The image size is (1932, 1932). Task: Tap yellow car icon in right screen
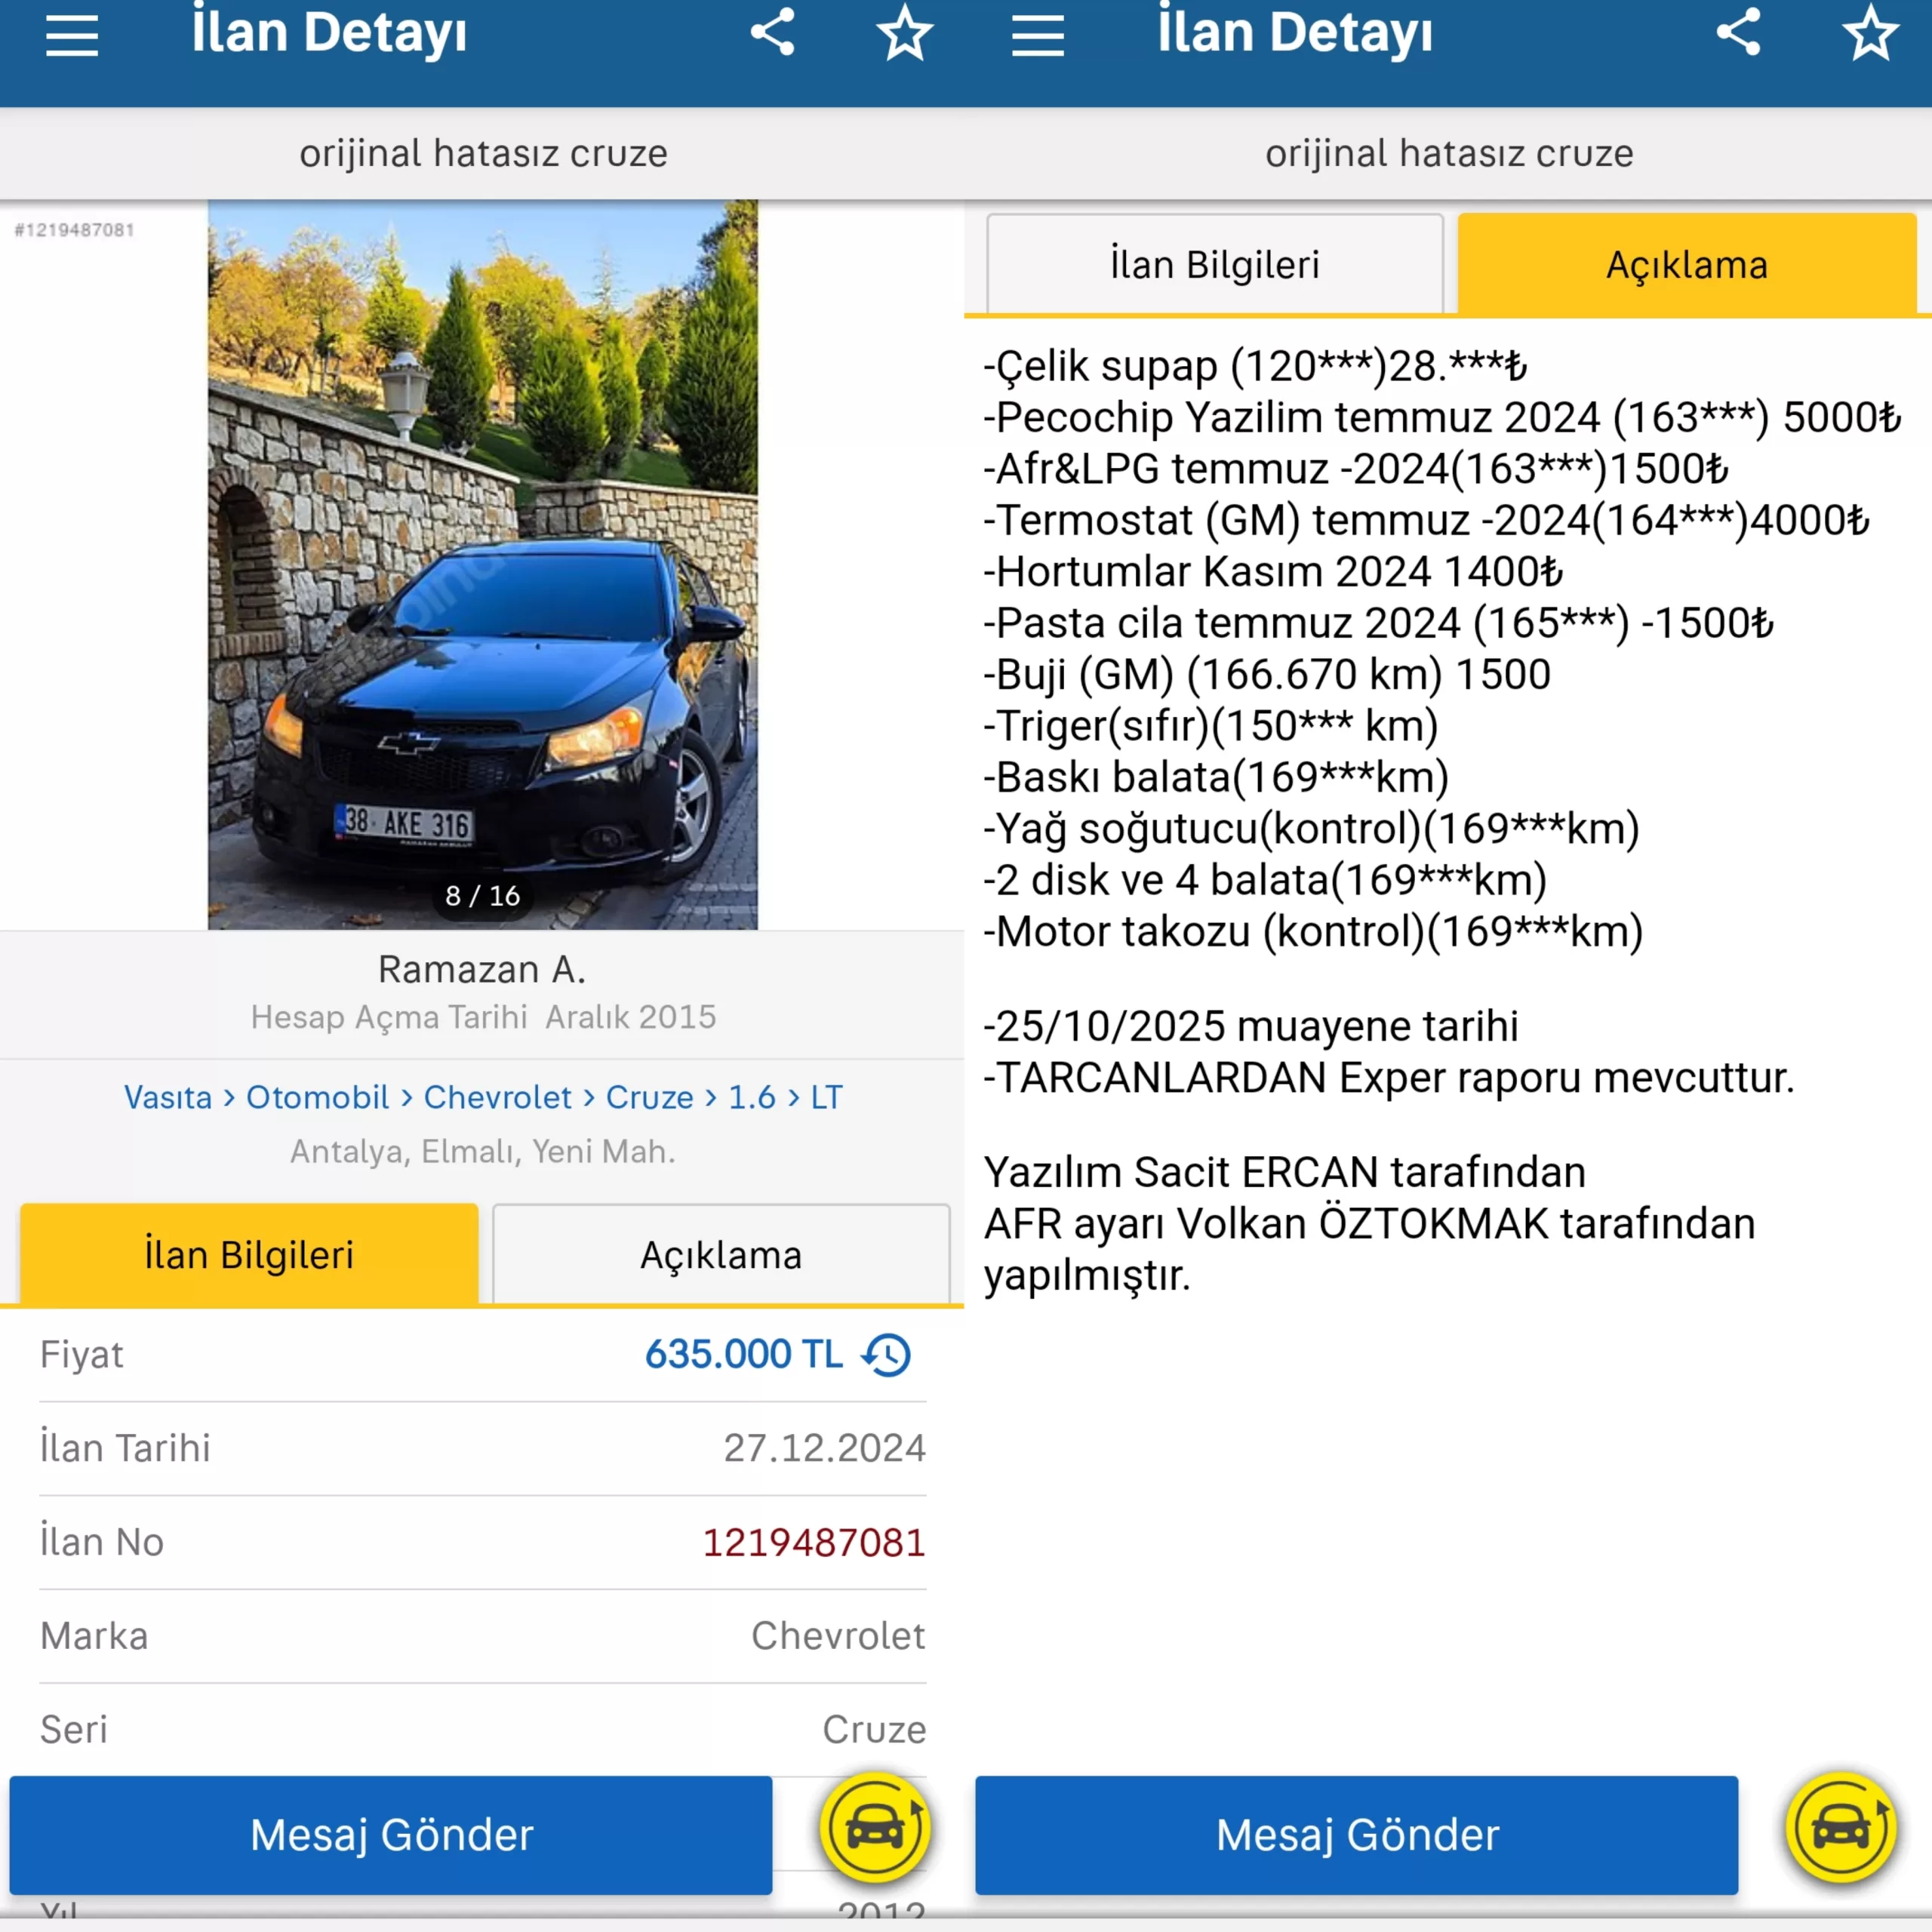click(1841, 1829)
